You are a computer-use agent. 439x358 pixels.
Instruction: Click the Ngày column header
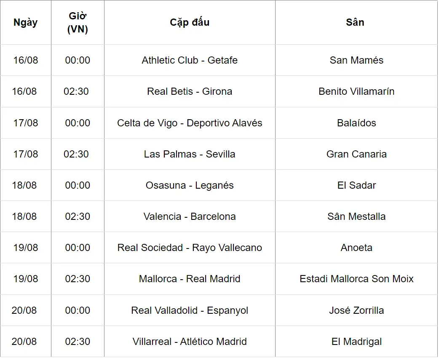[25, 22]
